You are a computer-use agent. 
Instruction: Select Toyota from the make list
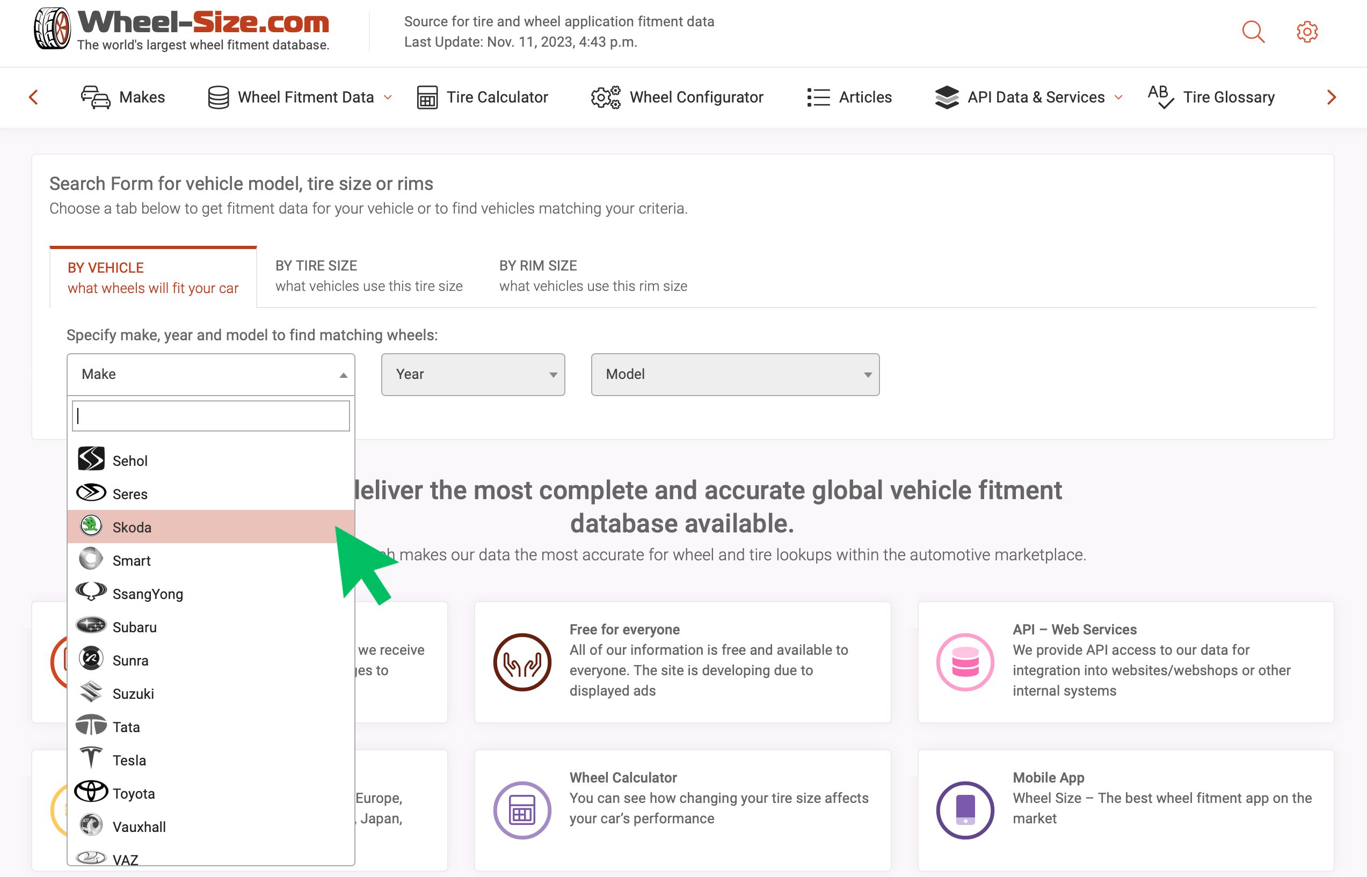pyautogui.click(x=211, y=793)
